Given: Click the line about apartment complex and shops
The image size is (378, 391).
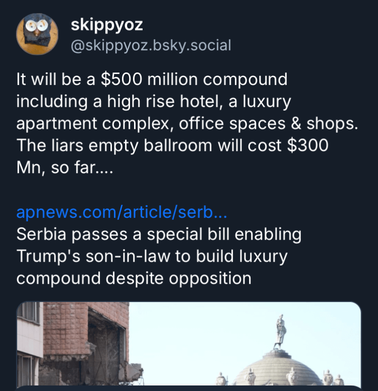Looking at the screenshot, I should 187,124.
